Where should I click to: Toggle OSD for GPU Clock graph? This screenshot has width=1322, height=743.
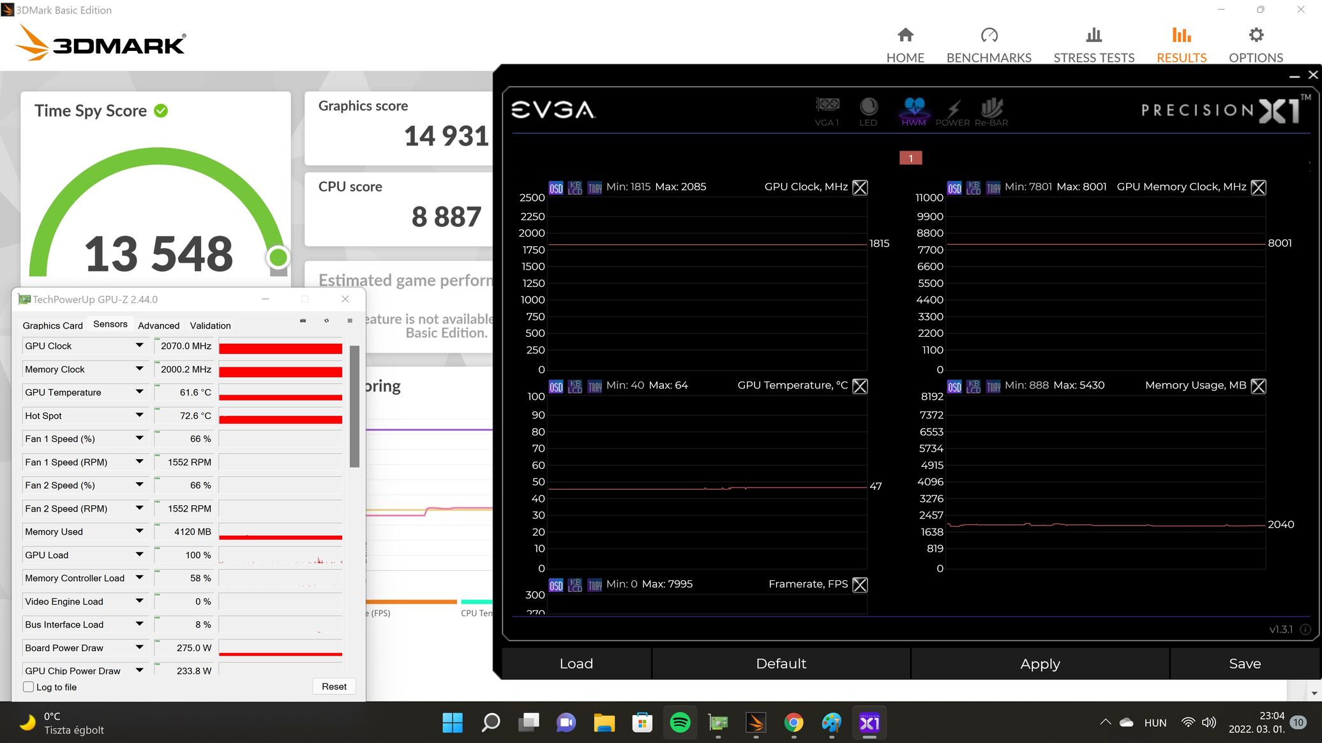[556, 188]
